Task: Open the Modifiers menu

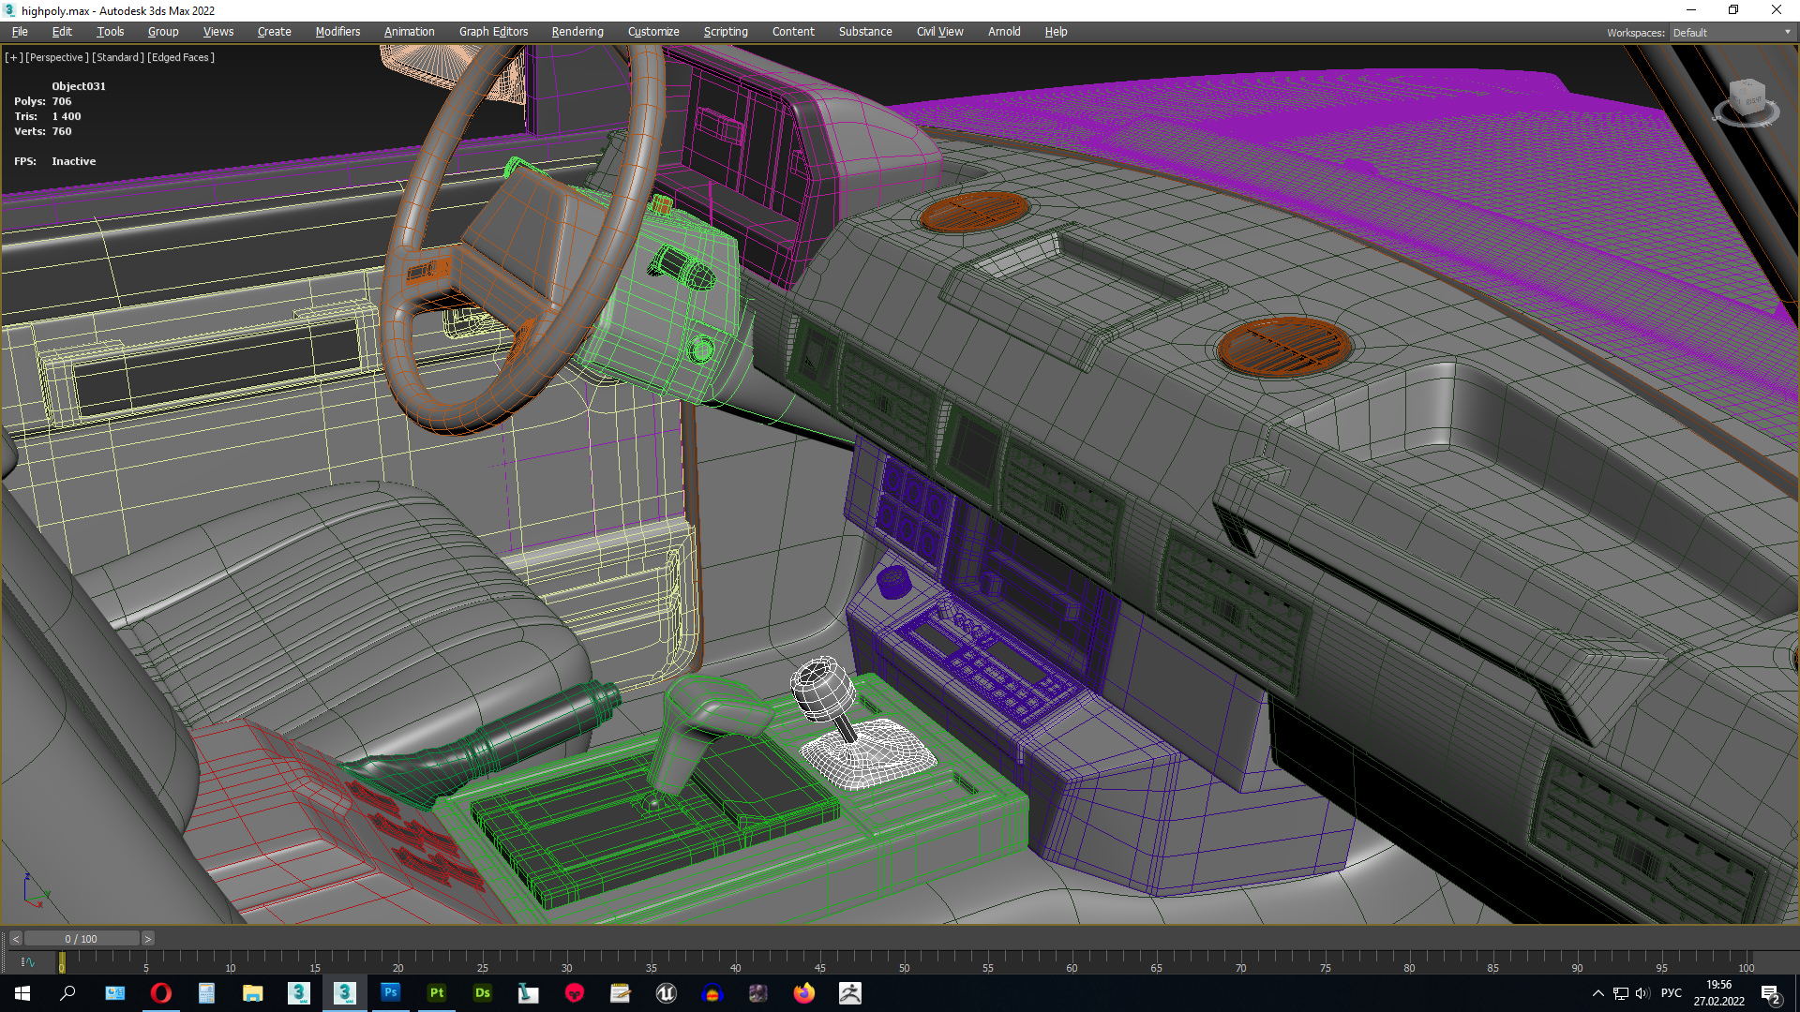Action: coord(337,32)
